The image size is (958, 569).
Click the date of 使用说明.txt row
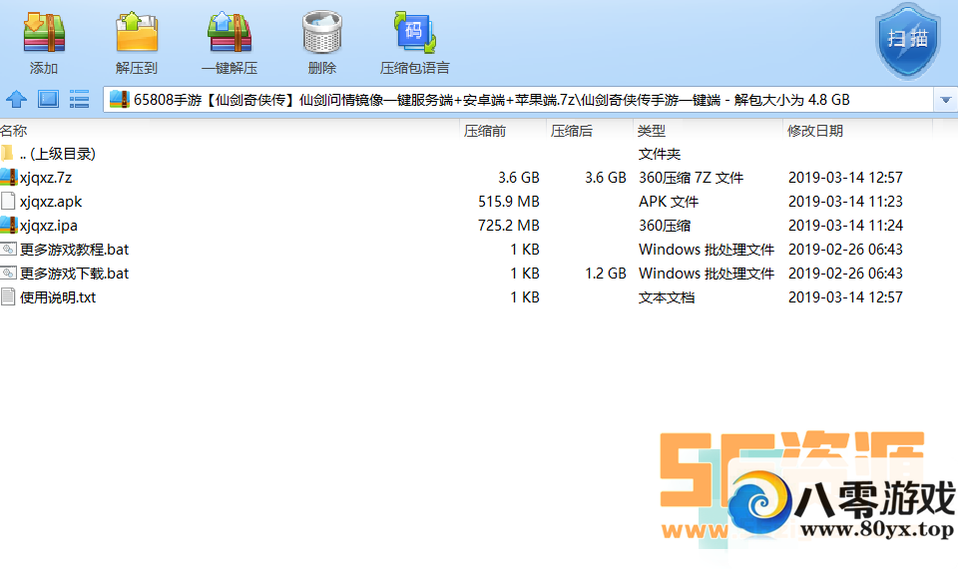pos(845,297)
